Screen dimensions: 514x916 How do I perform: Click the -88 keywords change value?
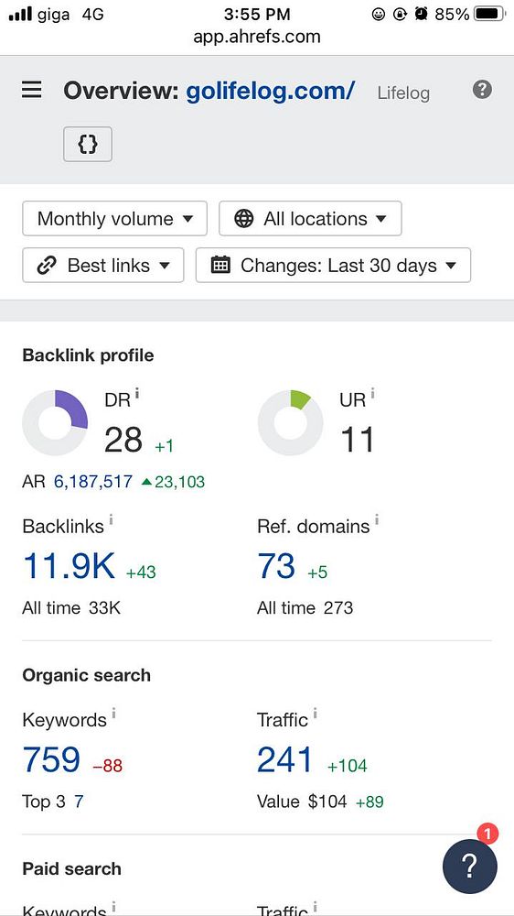coord(108,765)
